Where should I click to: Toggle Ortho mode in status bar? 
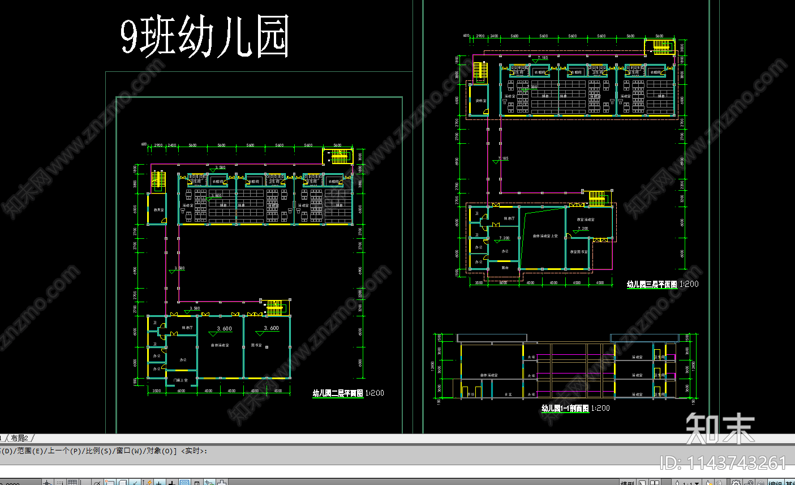85,482
